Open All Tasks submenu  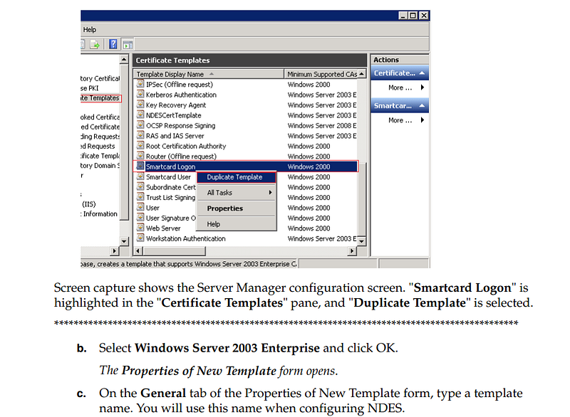(237, 193)
